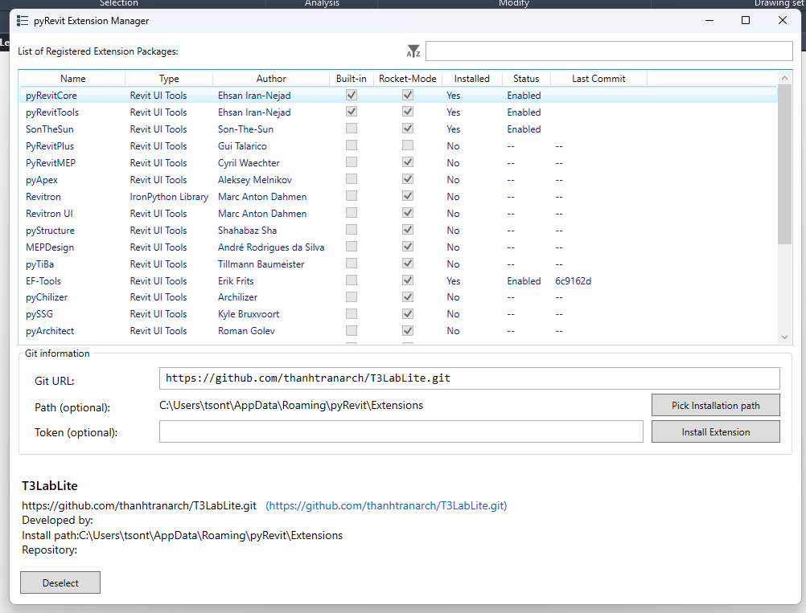
Task: Click author Aleksey Melnikov
Action: (255, 180)
